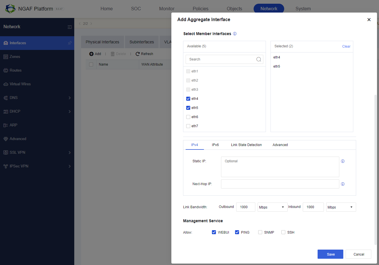Save the aggregate interface

pyautogui.click(x=330, y=254)
